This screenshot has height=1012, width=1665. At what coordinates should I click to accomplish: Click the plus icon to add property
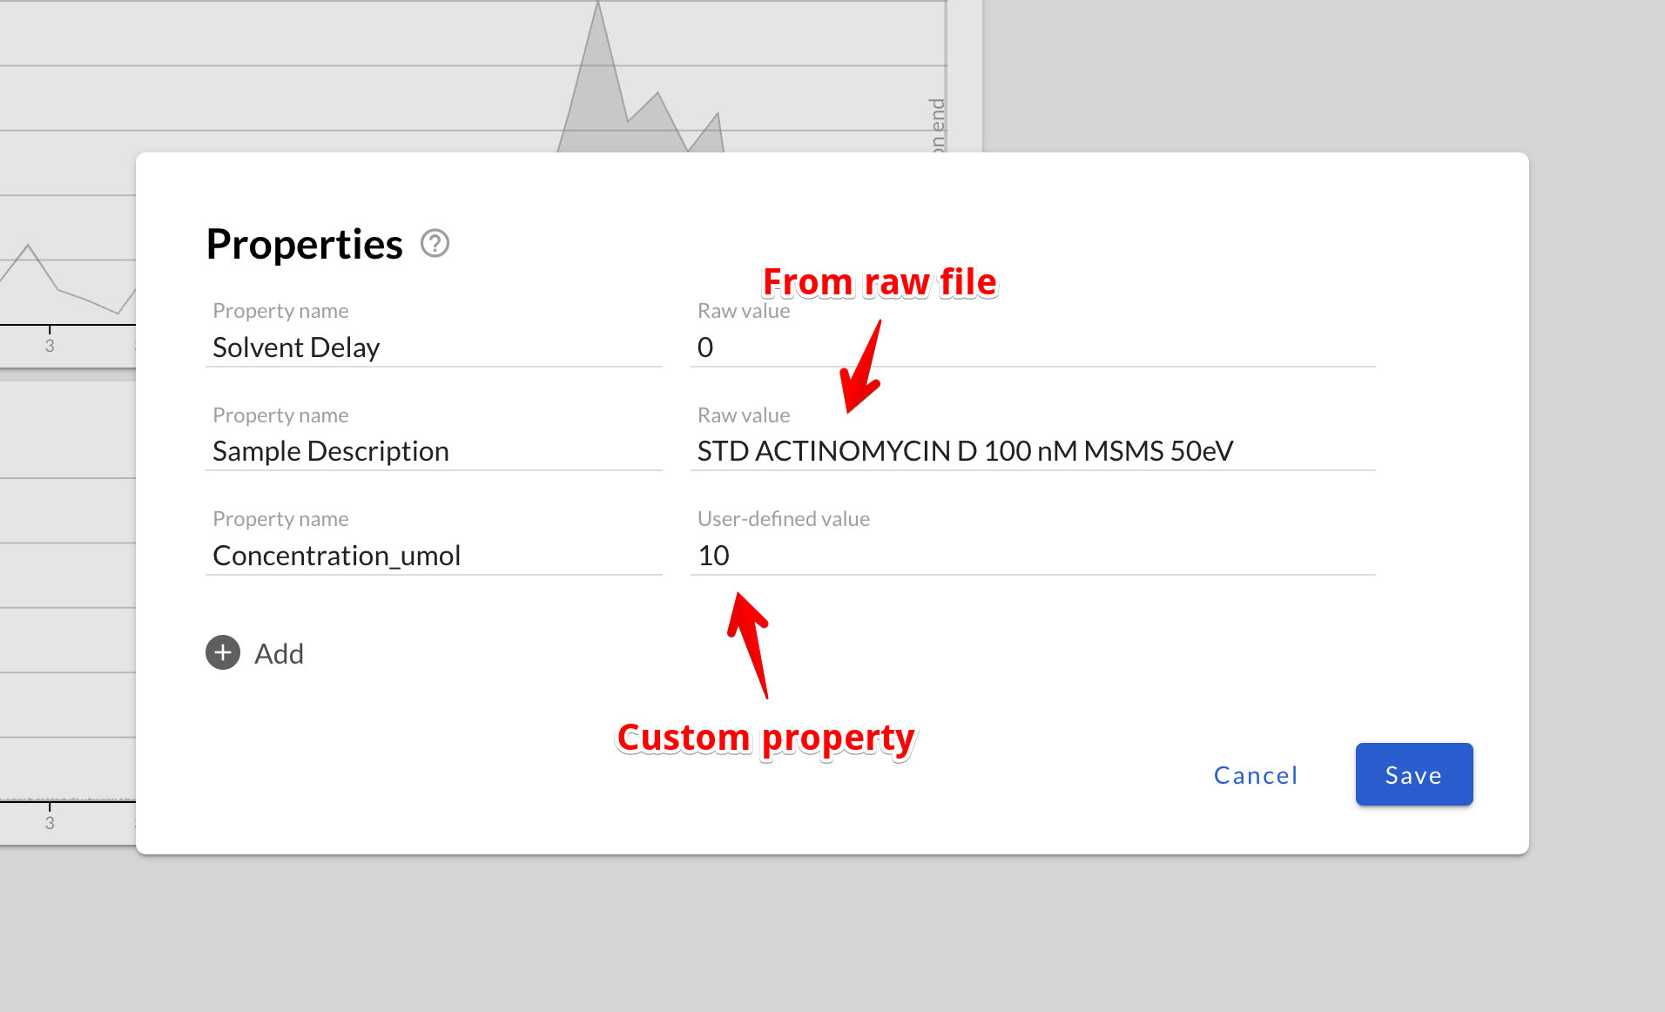223,652
